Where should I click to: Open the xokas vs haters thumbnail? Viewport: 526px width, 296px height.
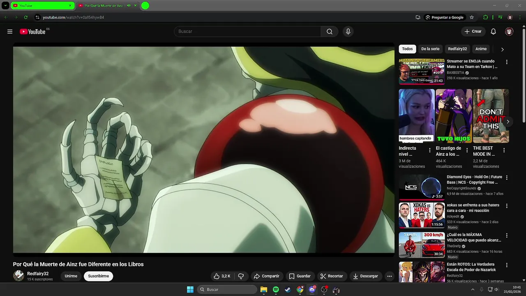(x=422, y=215)
